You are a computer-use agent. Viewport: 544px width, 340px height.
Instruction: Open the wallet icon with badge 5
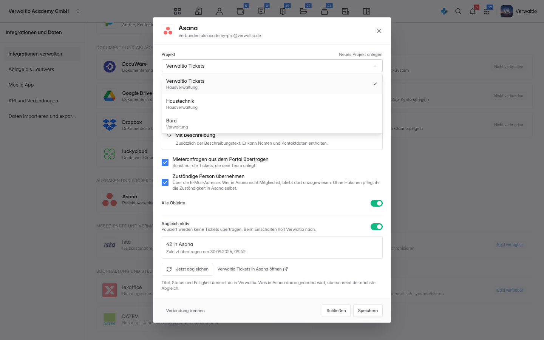pyautogui.click(x=241, y=11)
